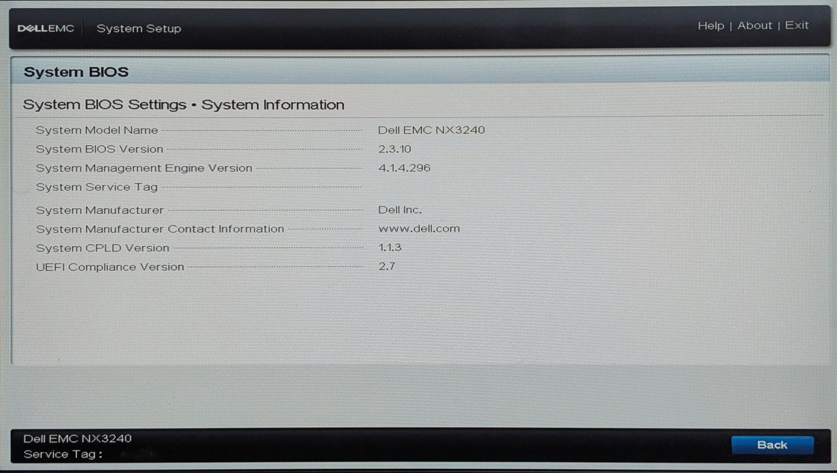Screen dimensions: 837x473
Task: Select System Manufacturer Contact Information label
Action: pos(160,229)
